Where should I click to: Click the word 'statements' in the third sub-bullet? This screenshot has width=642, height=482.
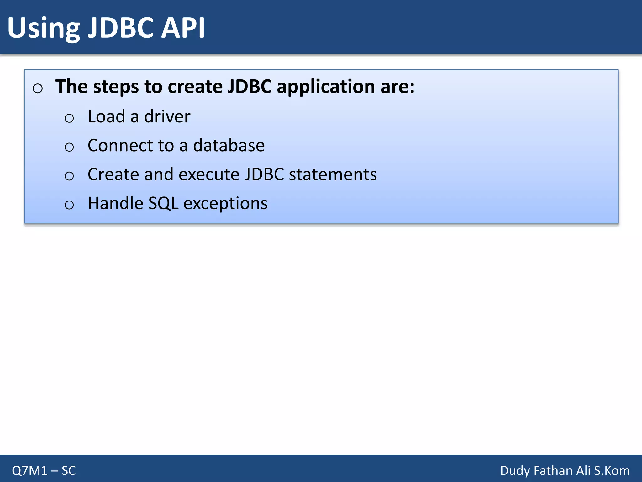pyautogui.click(x=333, y=174)
